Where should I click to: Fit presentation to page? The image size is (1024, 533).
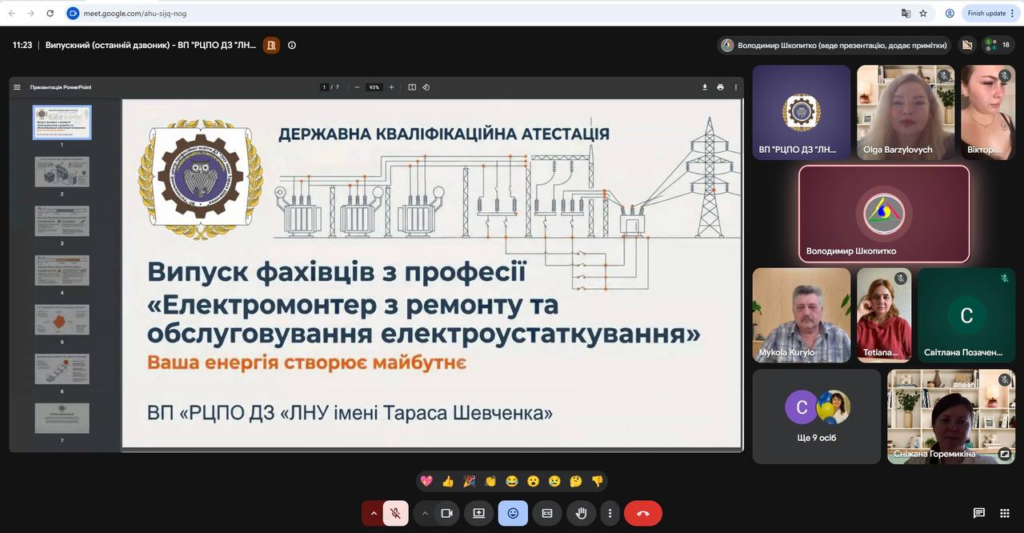412,87
